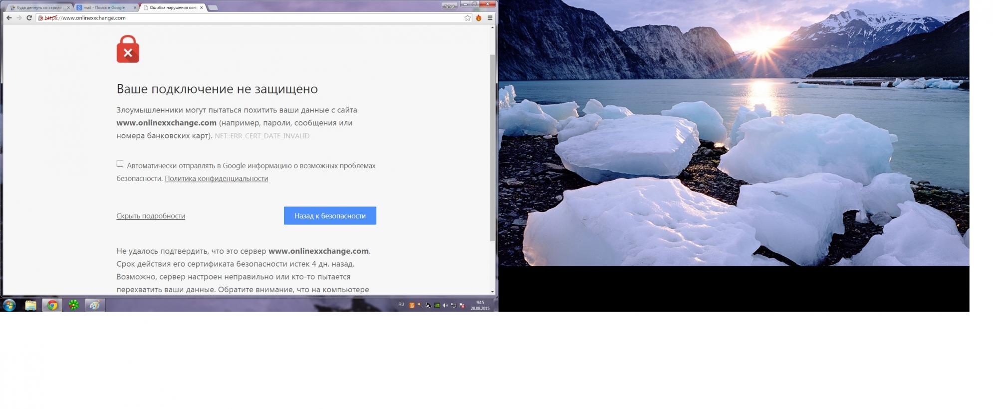Reload the current page
Viewport: 993px width, 409px height.
click(x=29, y=18)
